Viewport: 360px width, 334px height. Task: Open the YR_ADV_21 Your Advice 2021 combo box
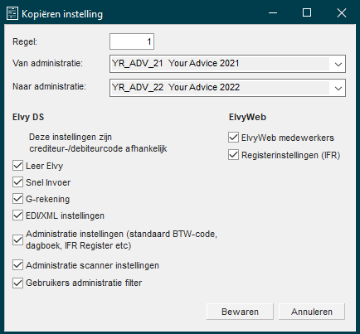(227, 64)
